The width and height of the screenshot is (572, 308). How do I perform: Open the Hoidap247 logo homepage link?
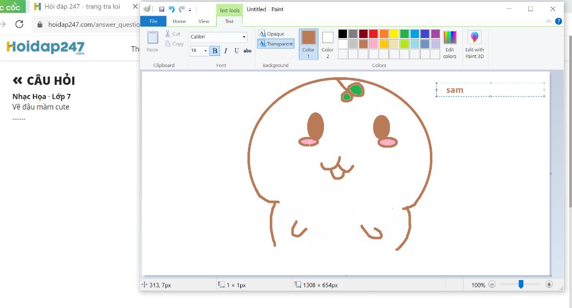click(x=45, y=48)
